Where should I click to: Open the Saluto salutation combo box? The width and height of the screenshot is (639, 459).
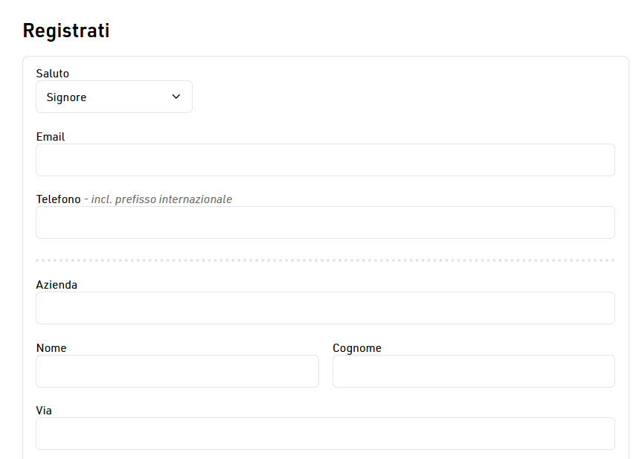114,97
